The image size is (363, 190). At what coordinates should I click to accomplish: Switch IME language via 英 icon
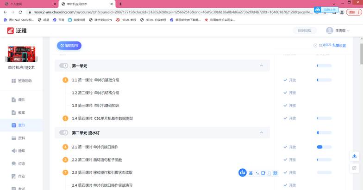click(251, 173)
